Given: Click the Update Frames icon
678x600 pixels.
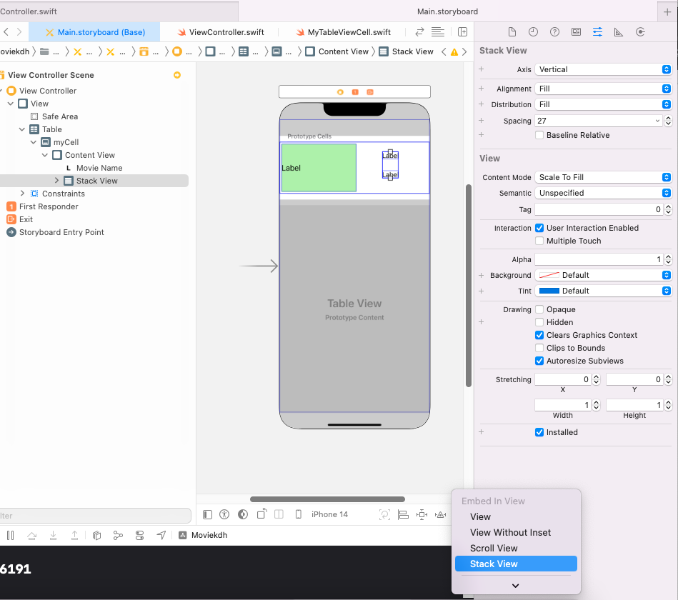Looking at the screenshot, I should point(384,514).
